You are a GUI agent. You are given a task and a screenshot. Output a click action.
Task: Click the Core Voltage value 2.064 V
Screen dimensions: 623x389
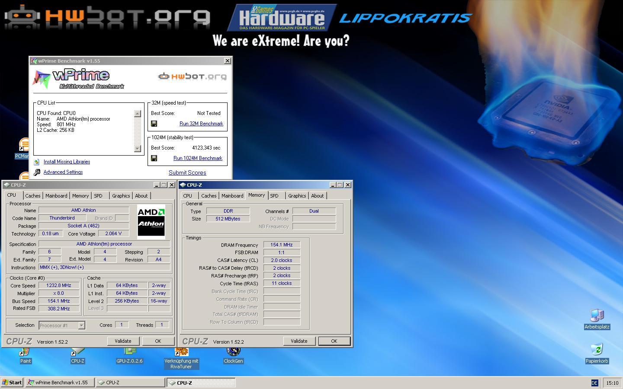coord(114,234)
